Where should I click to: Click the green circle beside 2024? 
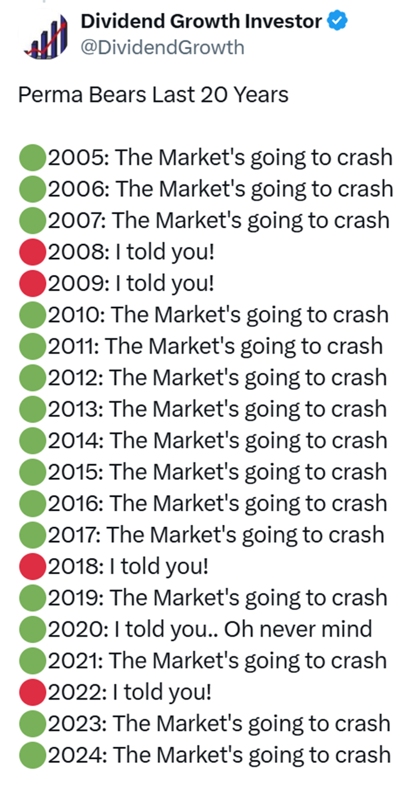[x=33, y=755]
